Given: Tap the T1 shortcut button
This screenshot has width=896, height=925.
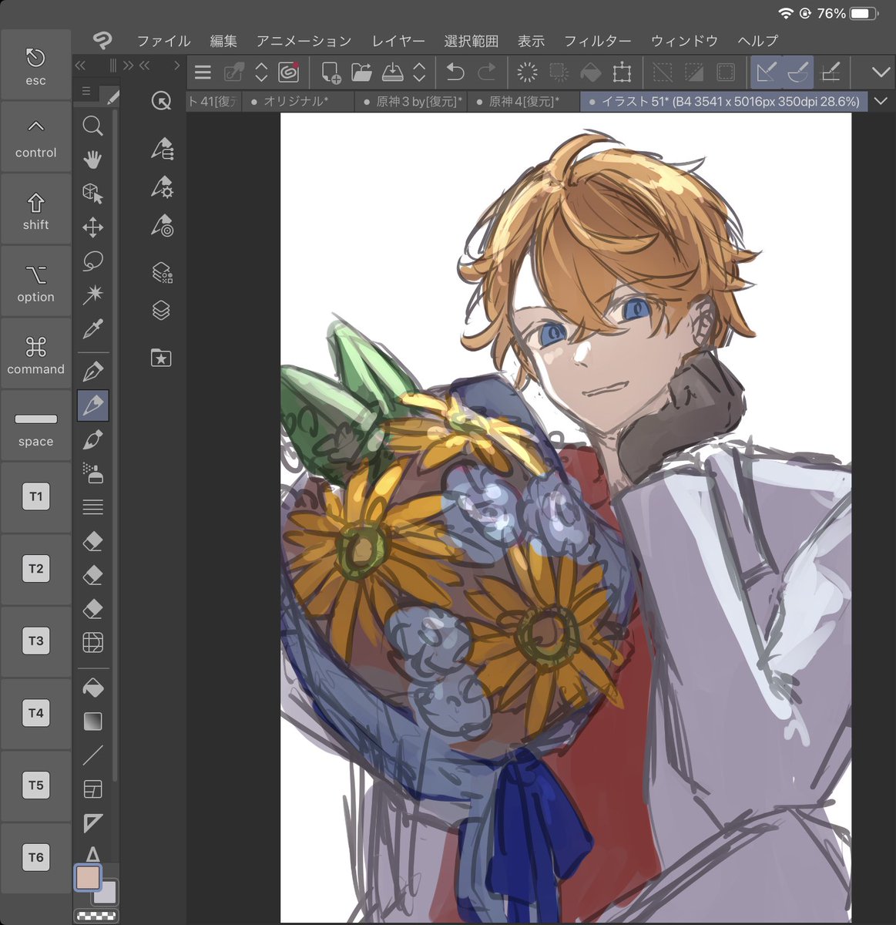Looking at the screenshot, I should click(x=36, y=496).
